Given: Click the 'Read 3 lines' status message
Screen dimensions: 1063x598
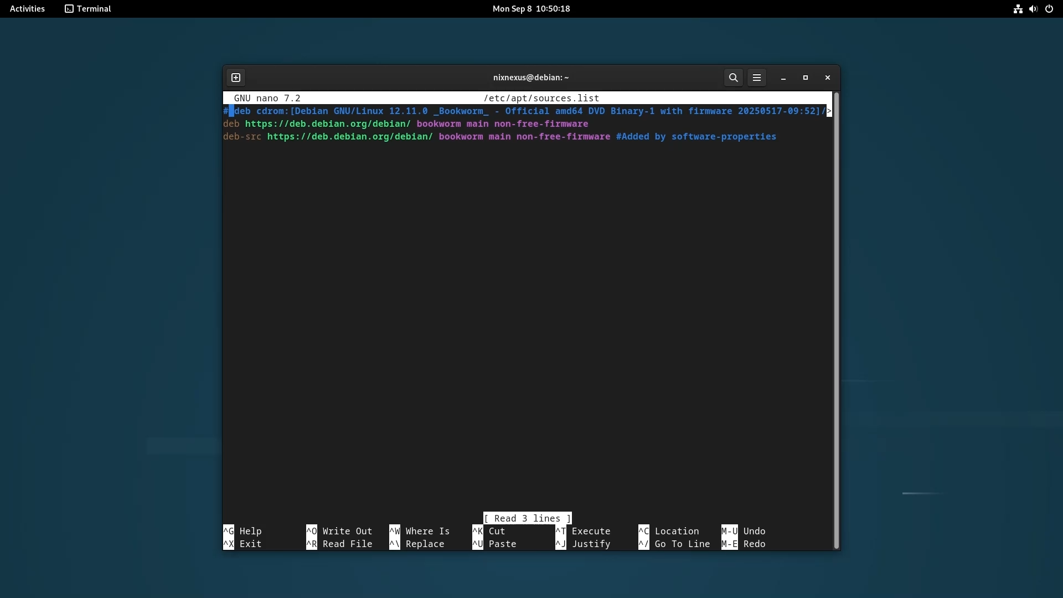Looking at the screenshot, I should (527, 518).
